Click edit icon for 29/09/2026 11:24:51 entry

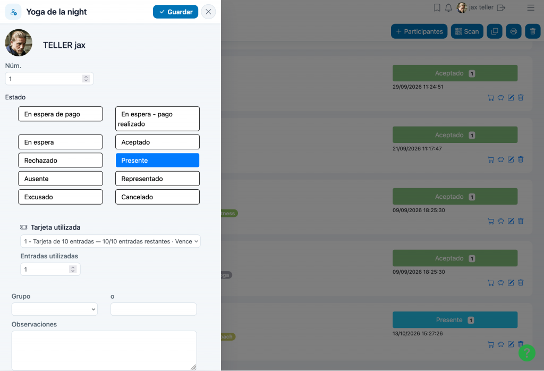pos(511,97)
